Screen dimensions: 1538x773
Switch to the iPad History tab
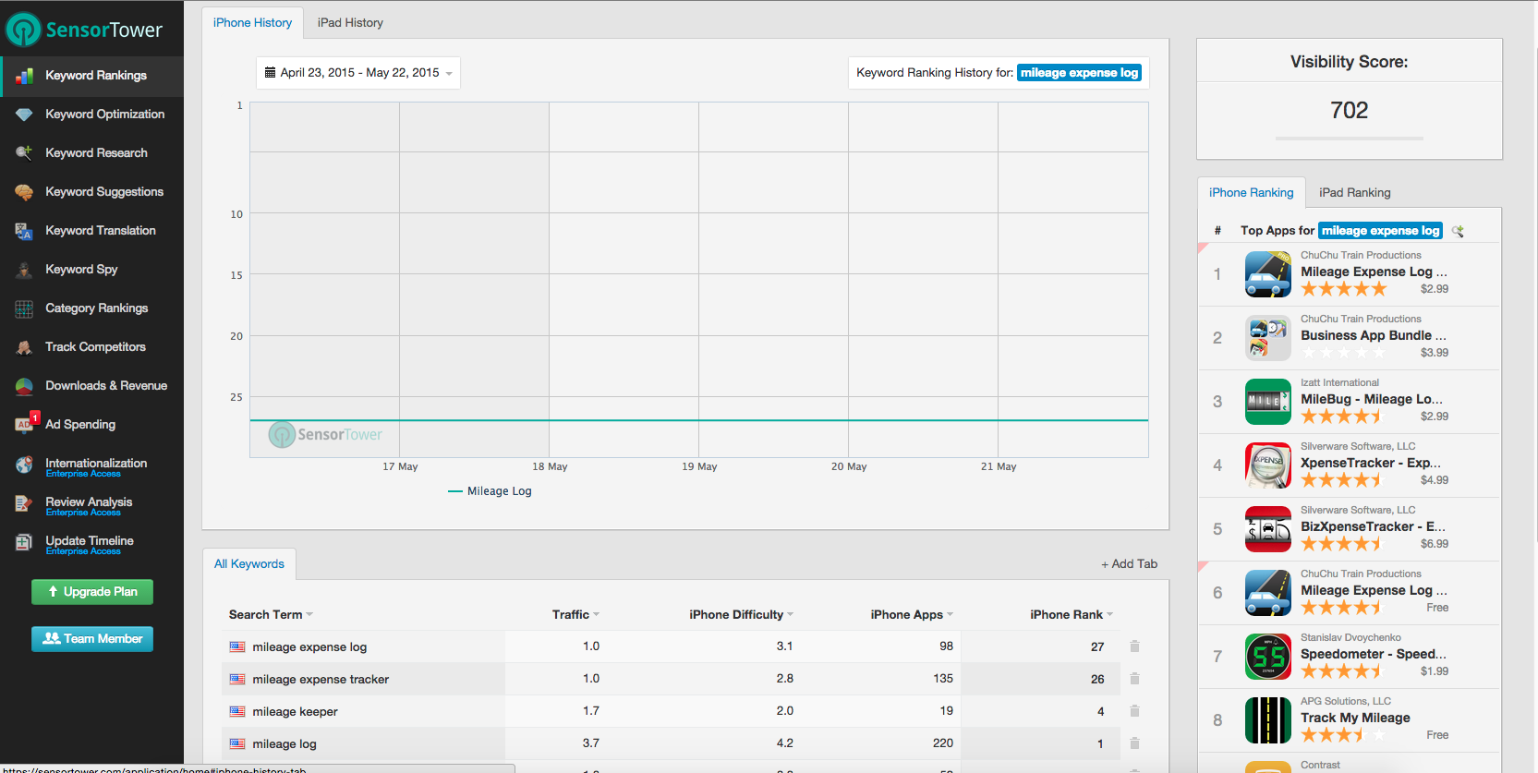click(x=350, y=23)
